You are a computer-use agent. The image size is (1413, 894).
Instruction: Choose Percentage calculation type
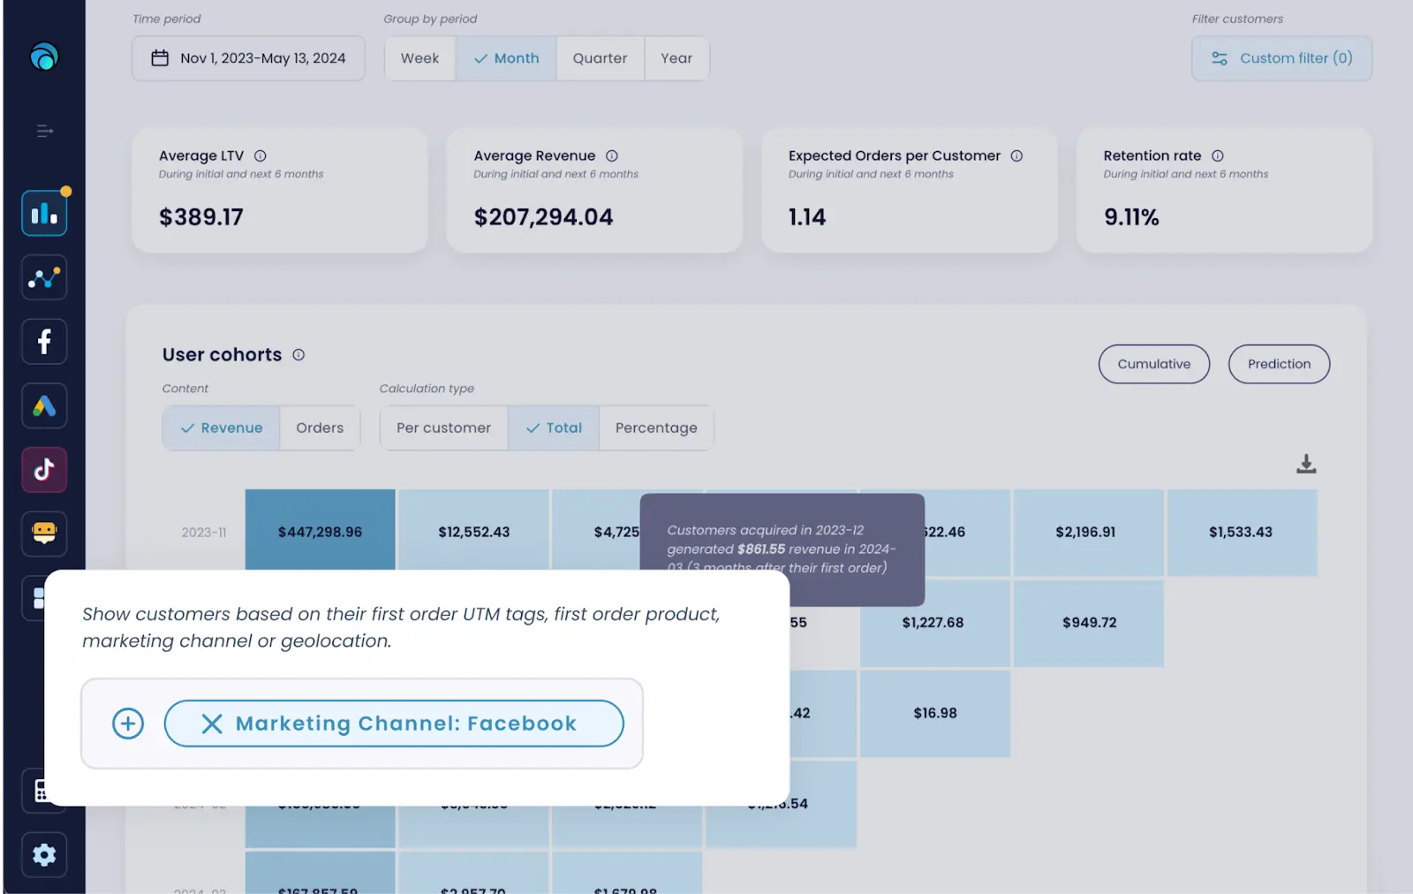coord(656,428)
